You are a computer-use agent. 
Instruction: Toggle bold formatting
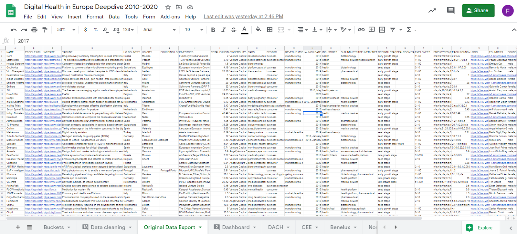pyautogui.click(x=213, y=30)
